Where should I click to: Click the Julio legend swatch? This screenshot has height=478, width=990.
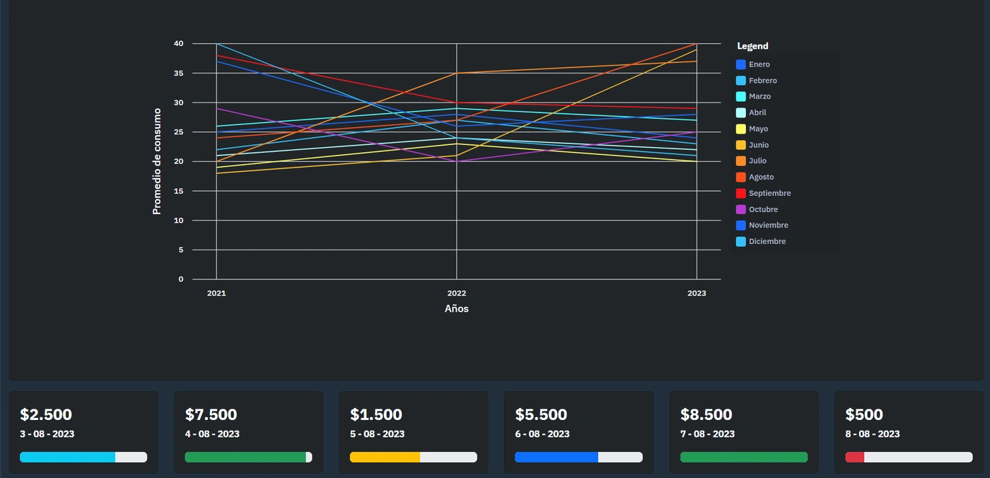[741, 161]
